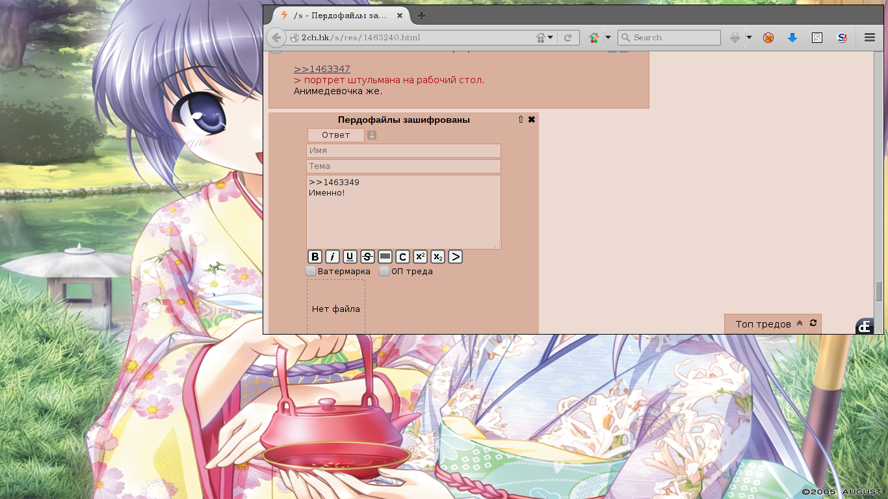Apply subscript with the x₂ button

438,257
